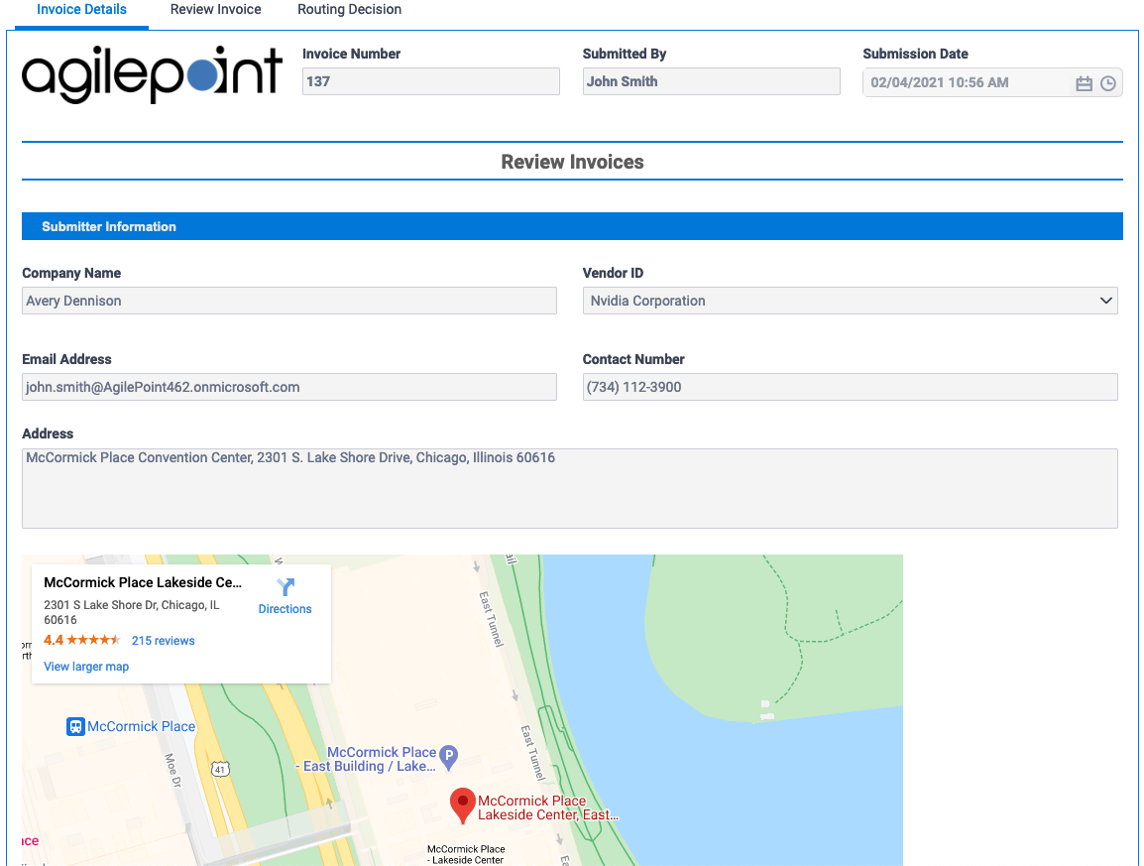Click the Address text area
The width and height of the screenshot is (1144, 866).
click(570, 488)
